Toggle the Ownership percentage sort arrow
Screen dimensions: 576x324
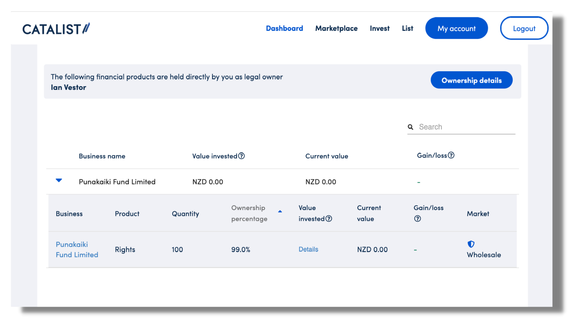point(280,211)
